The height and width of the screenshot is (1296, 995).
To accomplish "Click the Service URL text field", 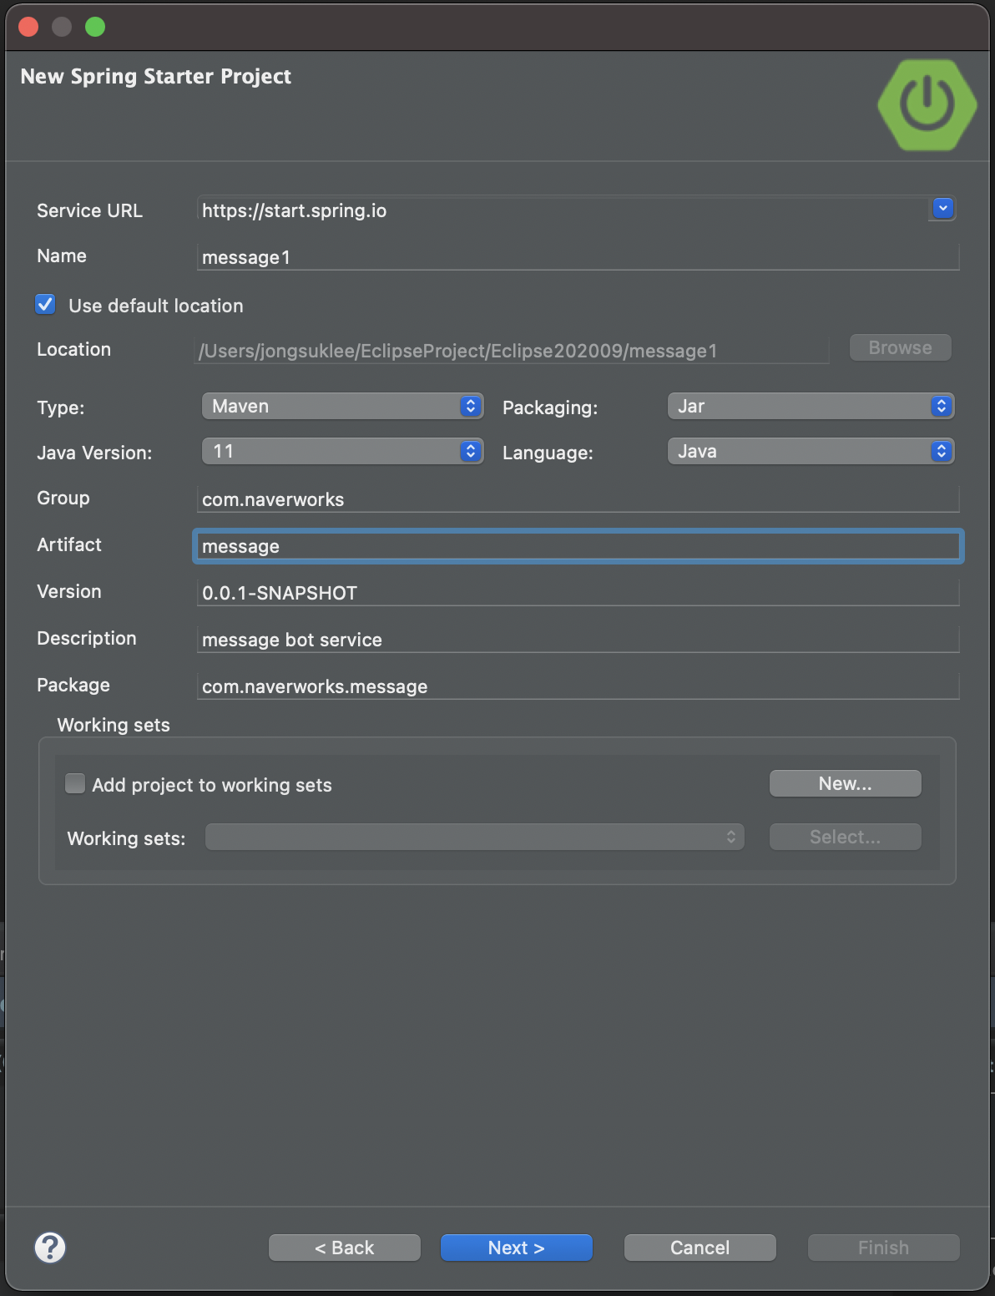I will pyautogui.click(x=563, y=210).
